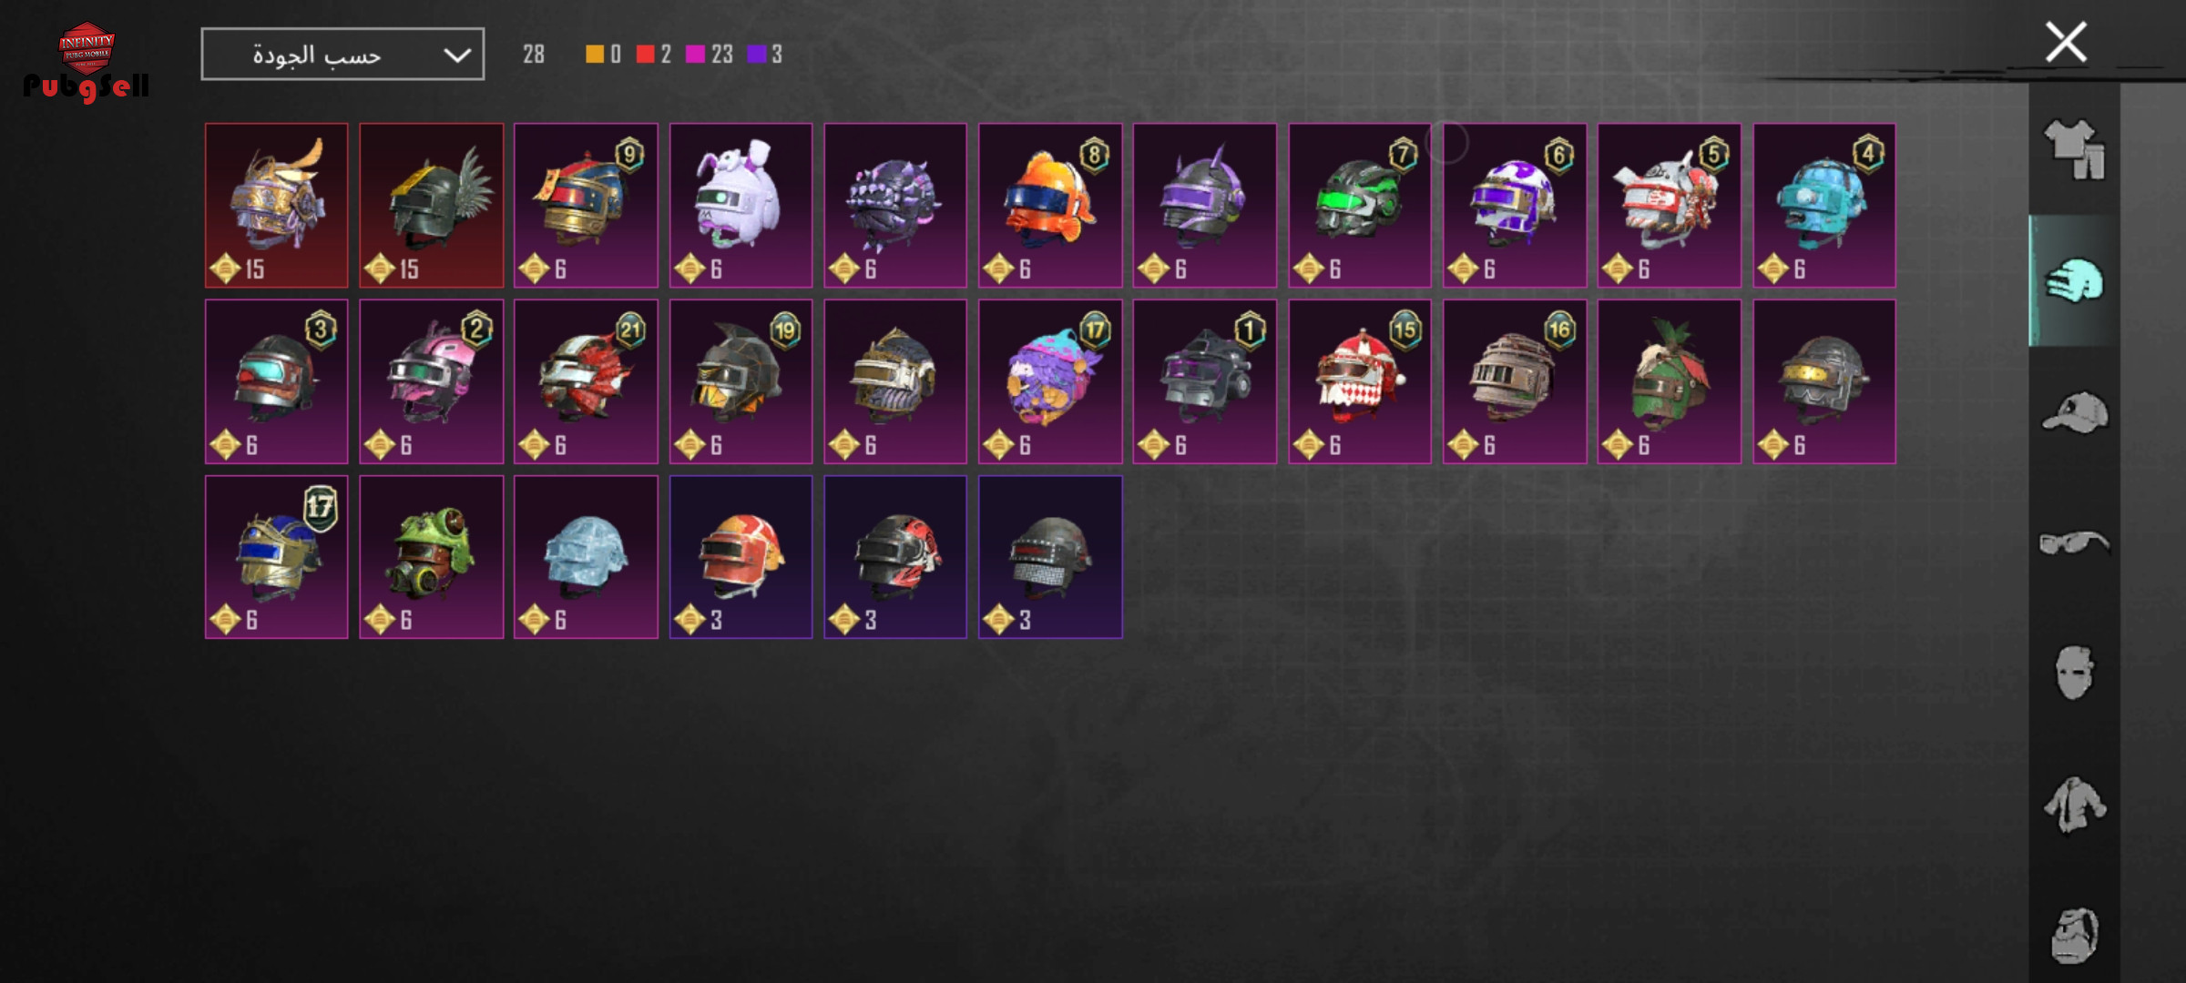
Task: Pick the orange helmet with badge 8
Action: 1050,206
